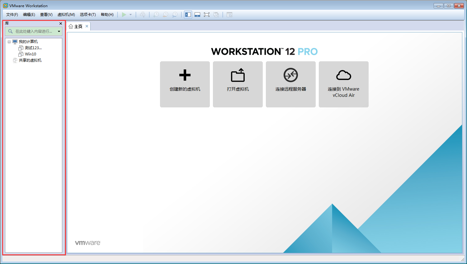Open the 帮助(H) menu
467x264 pixels.
pyautogui.click(x=107, y=15)
